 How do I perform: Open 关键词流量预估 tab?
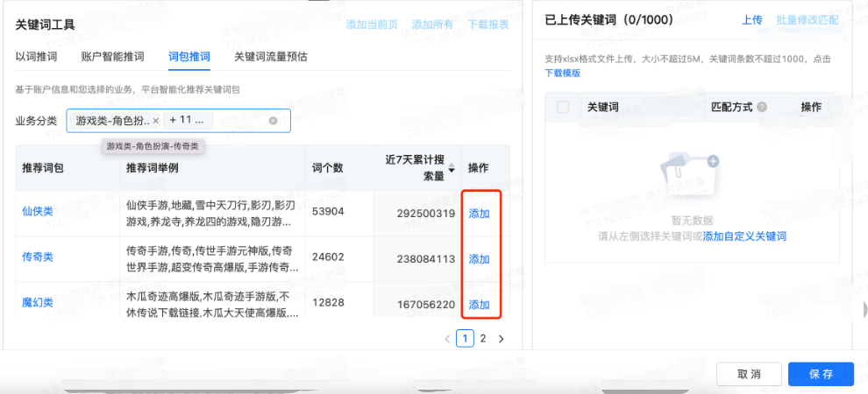point(271,56)
